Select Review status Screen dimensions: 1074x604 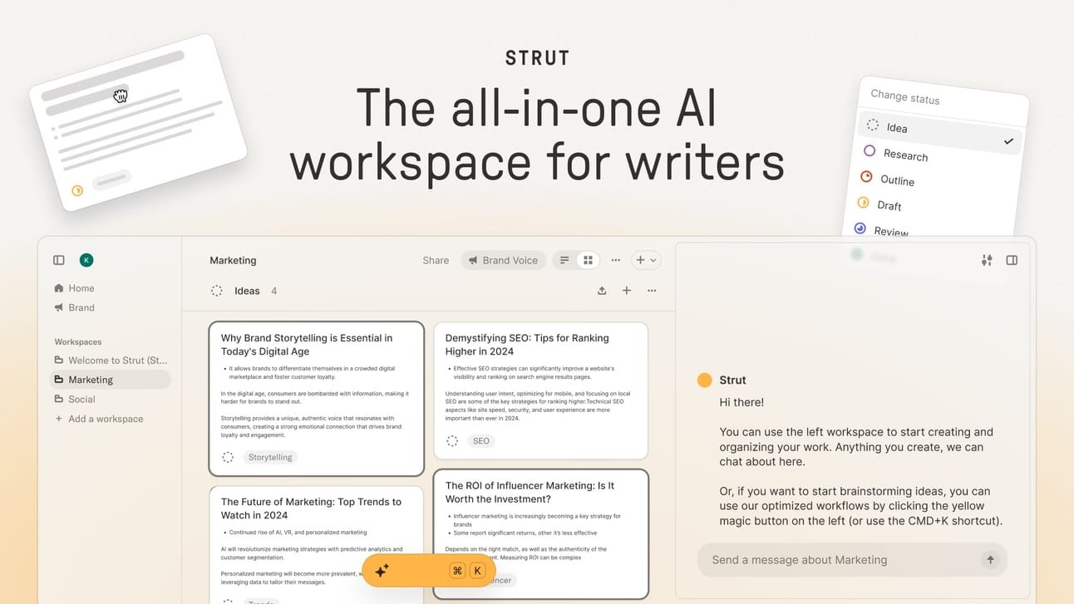pos(881,230)
